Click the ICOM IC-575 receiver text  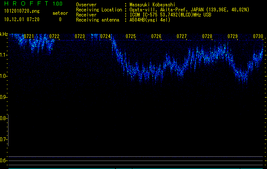click(170, 15)
